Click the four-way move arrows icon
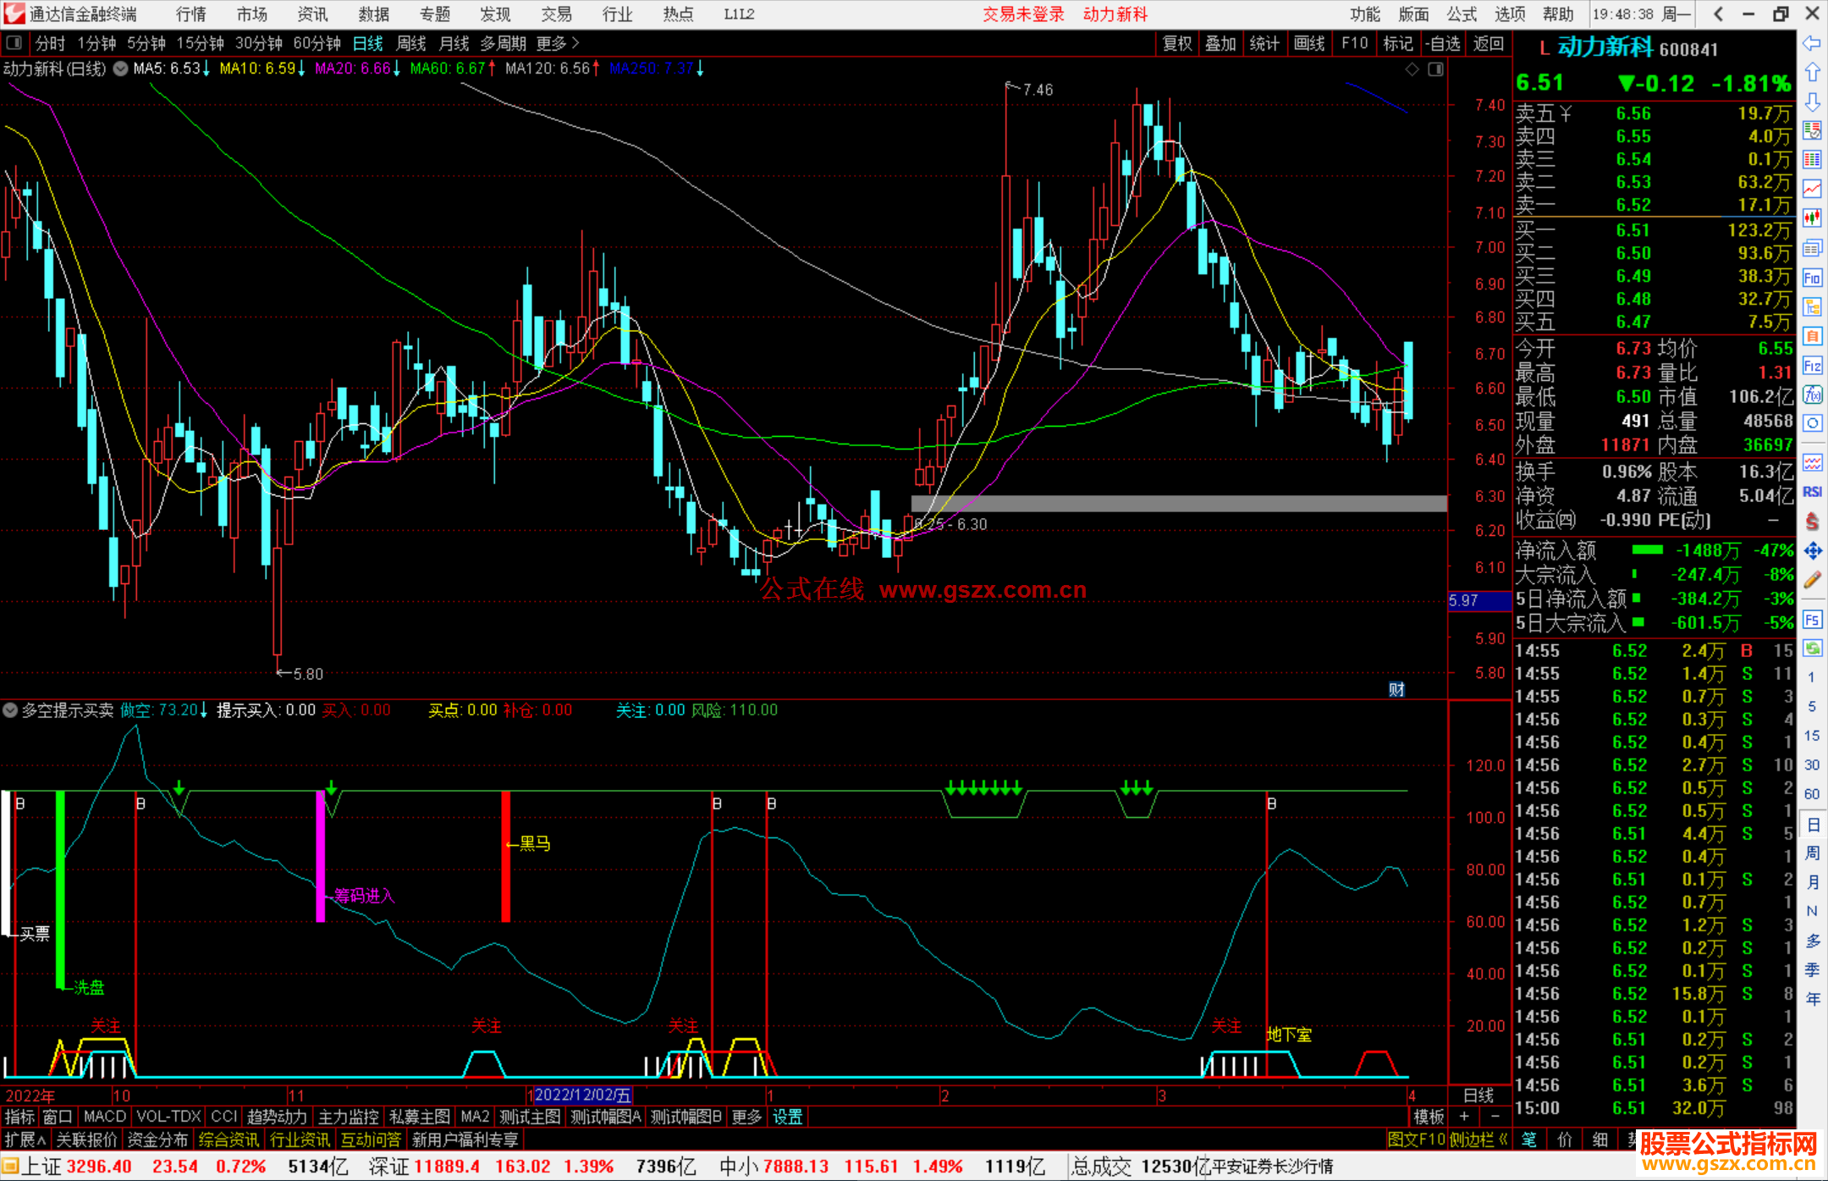Screen dimensions: 1828x1181 pyautogui.click(x=1812, y=551)
